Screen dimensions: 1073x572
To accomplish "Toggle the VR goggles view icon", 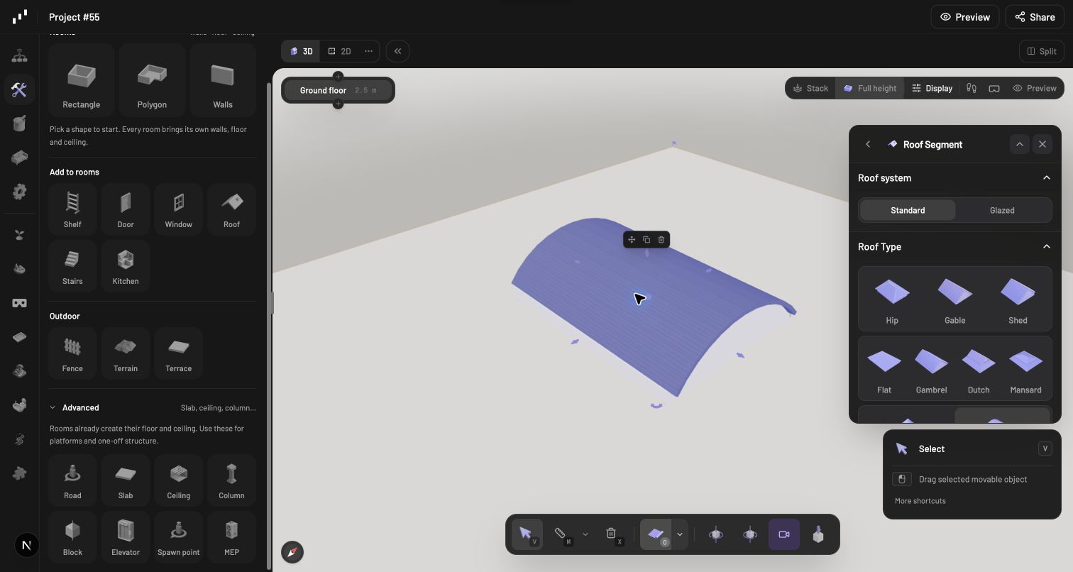I will click(x=994, y=88).
